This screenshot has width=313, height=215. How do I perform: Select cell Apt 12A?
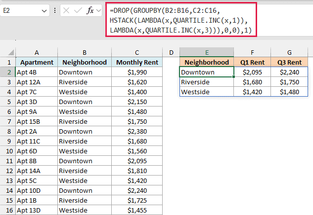tap(37, 82)
